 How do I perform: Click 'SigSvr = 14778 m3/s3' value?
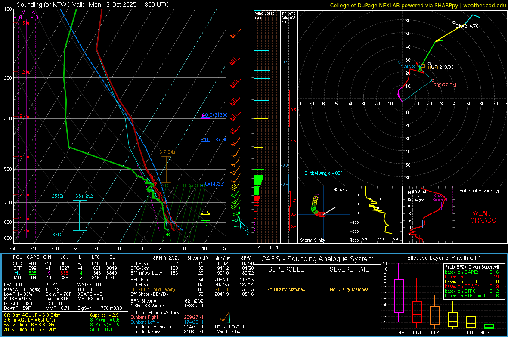click(100, 308)
